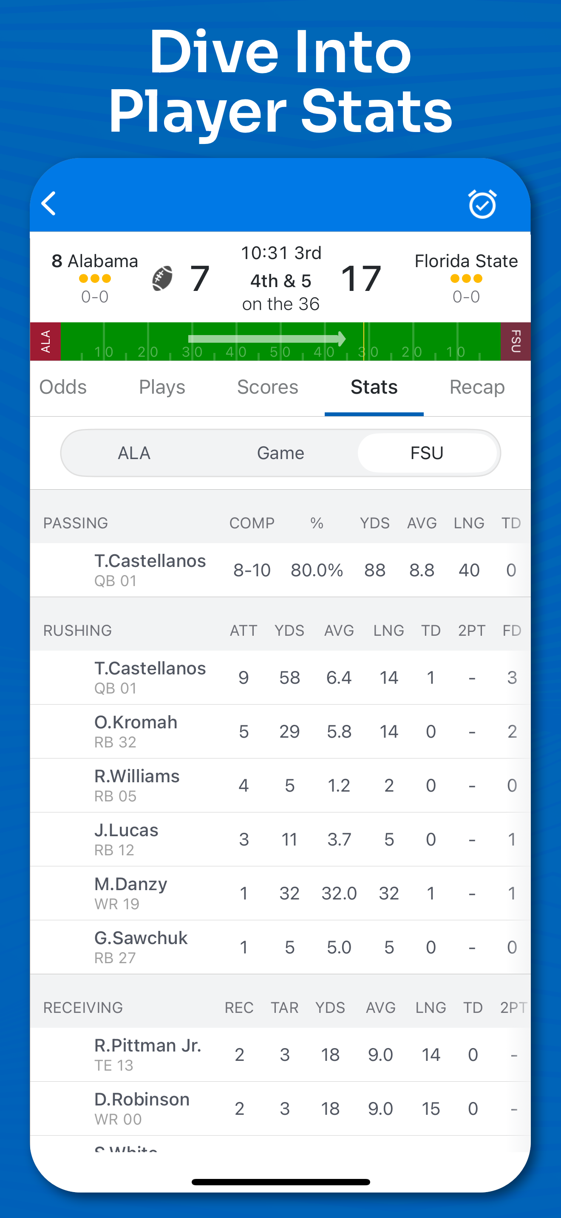561x1218 pixels.
Task: Tap Florida State's timeout dots indicator
Action: click(466, 279)
